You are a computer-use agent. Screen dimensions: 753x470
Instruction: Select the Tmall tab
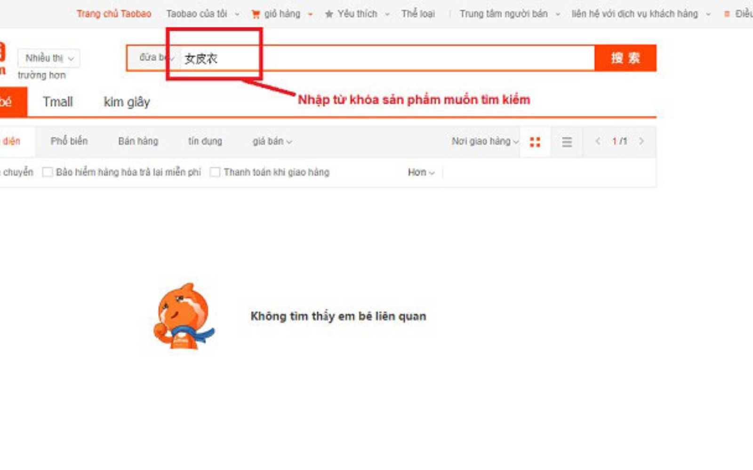point(58,102)
